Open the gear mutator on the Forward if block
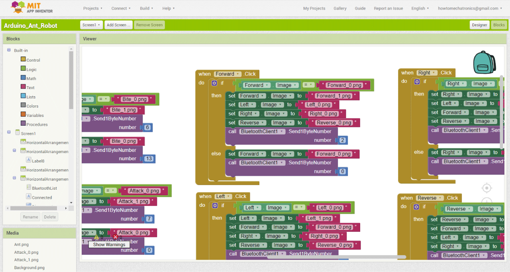 click(214, 83)
